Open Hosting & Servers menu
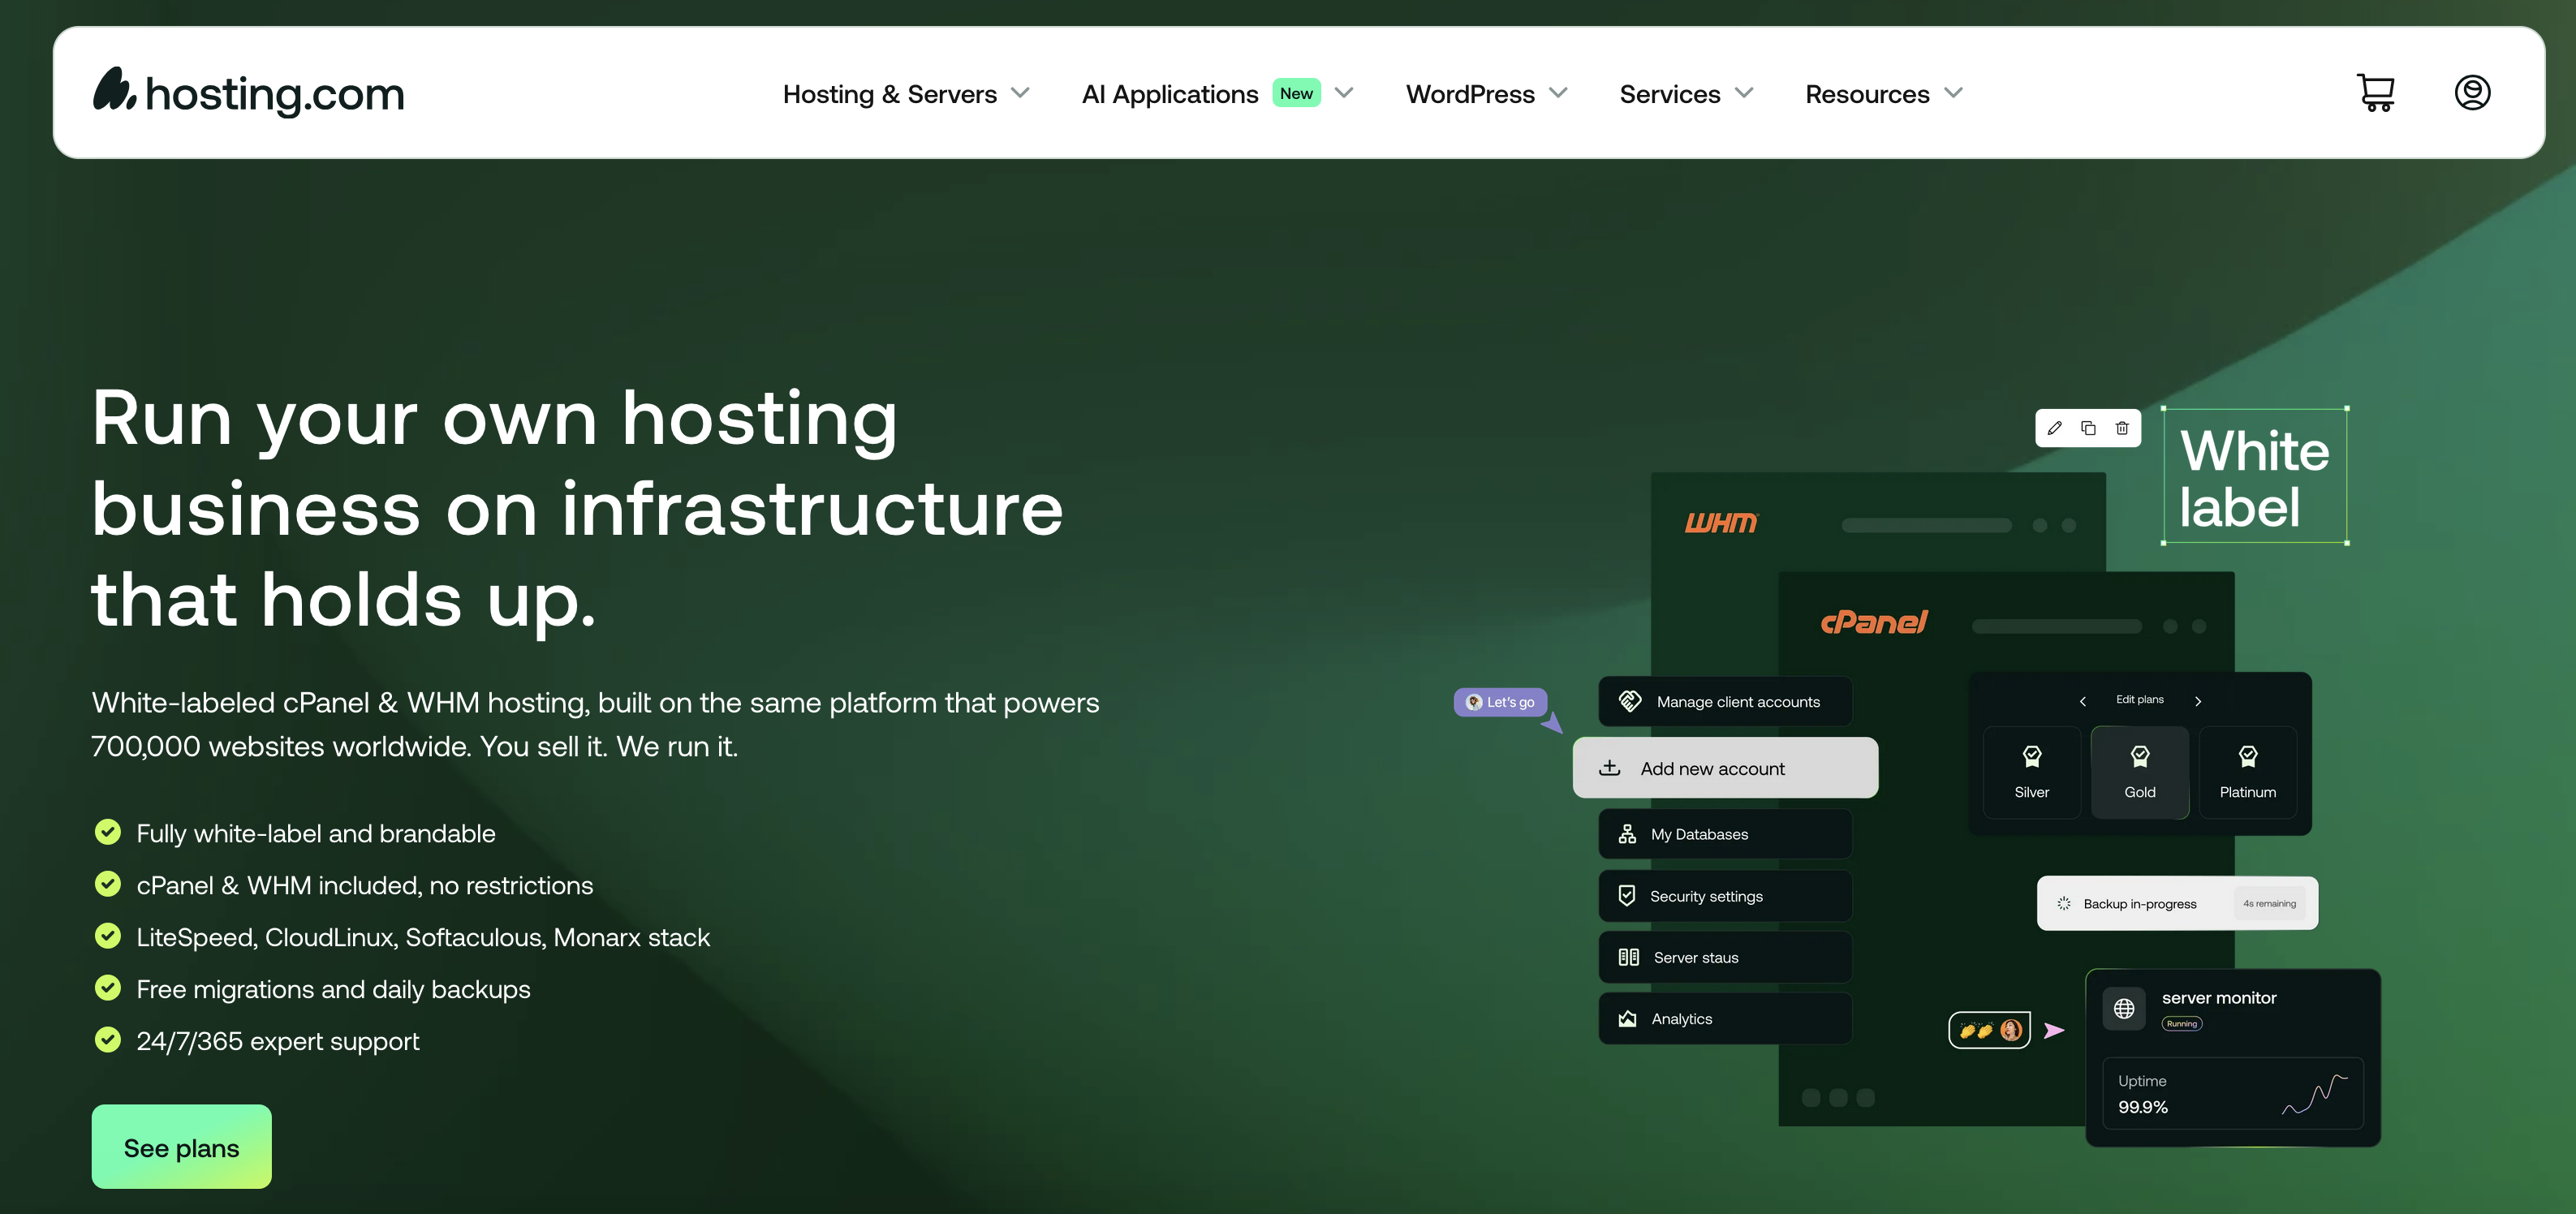 click(889, 94)
